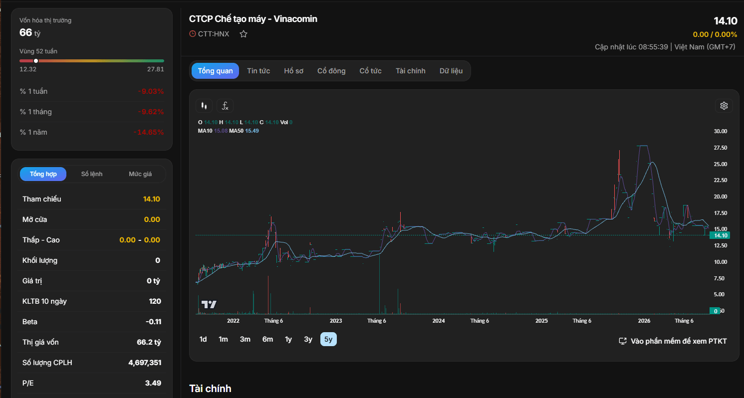The width and height of the screenshot is (744, 398).
Task: Set chart range to 1m
Action: 223,339
